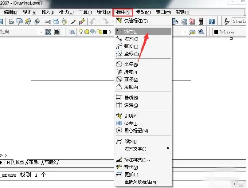Choose 弧长(H) arc length dimension

point(143,46)
